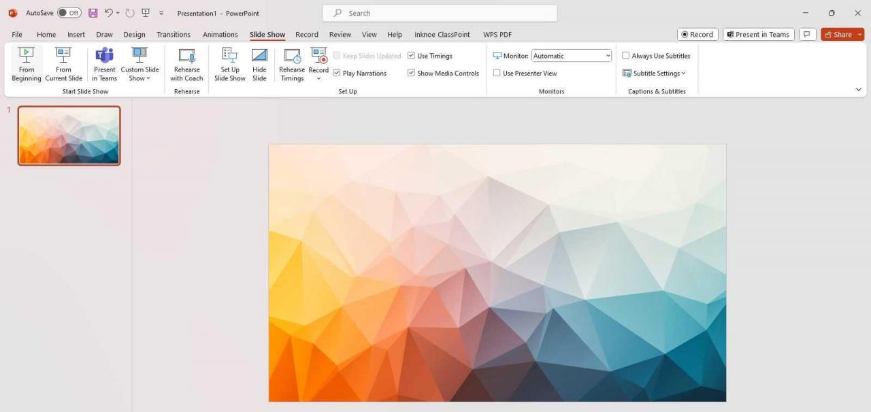Select Present in Teams in the ribbon
The height and width of the screenshot is (412, 871).
click(104, 63)
